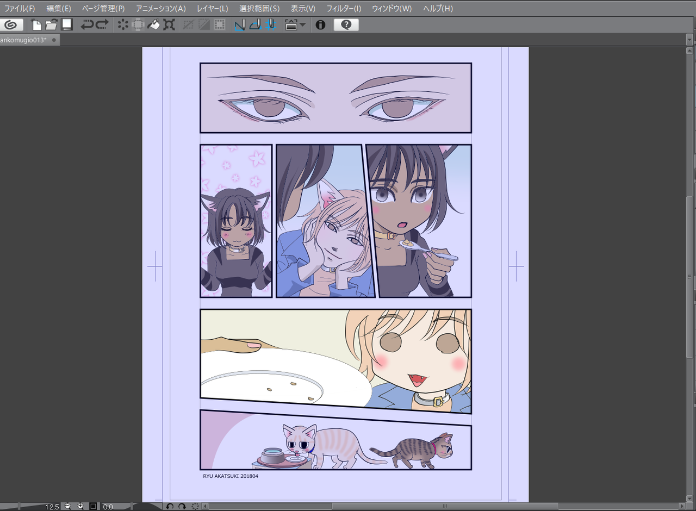This screenshot has width=696, height=511.
Task: Open the ページ管理(P) menu
Action: pyautogui.click(x=103, y=9)
